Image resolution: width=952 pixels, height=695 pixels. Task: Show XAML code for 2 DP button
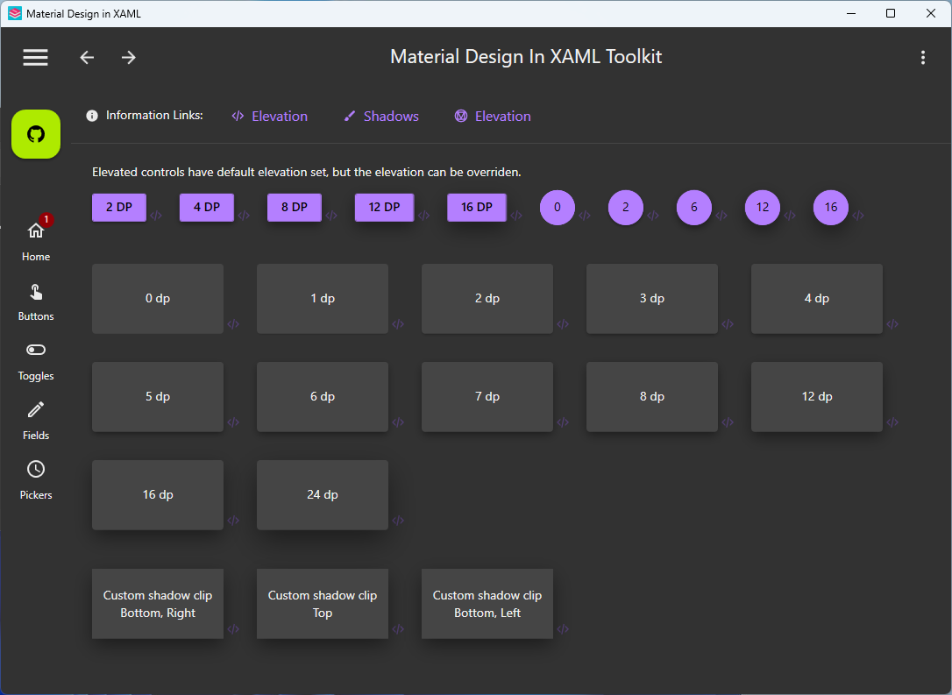[x=156, y=216]
